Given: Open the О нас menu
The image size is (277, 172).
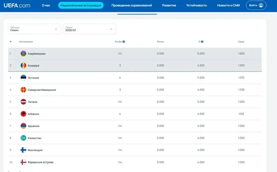Looking at the screenshot, I should click(x=46, y=6).
